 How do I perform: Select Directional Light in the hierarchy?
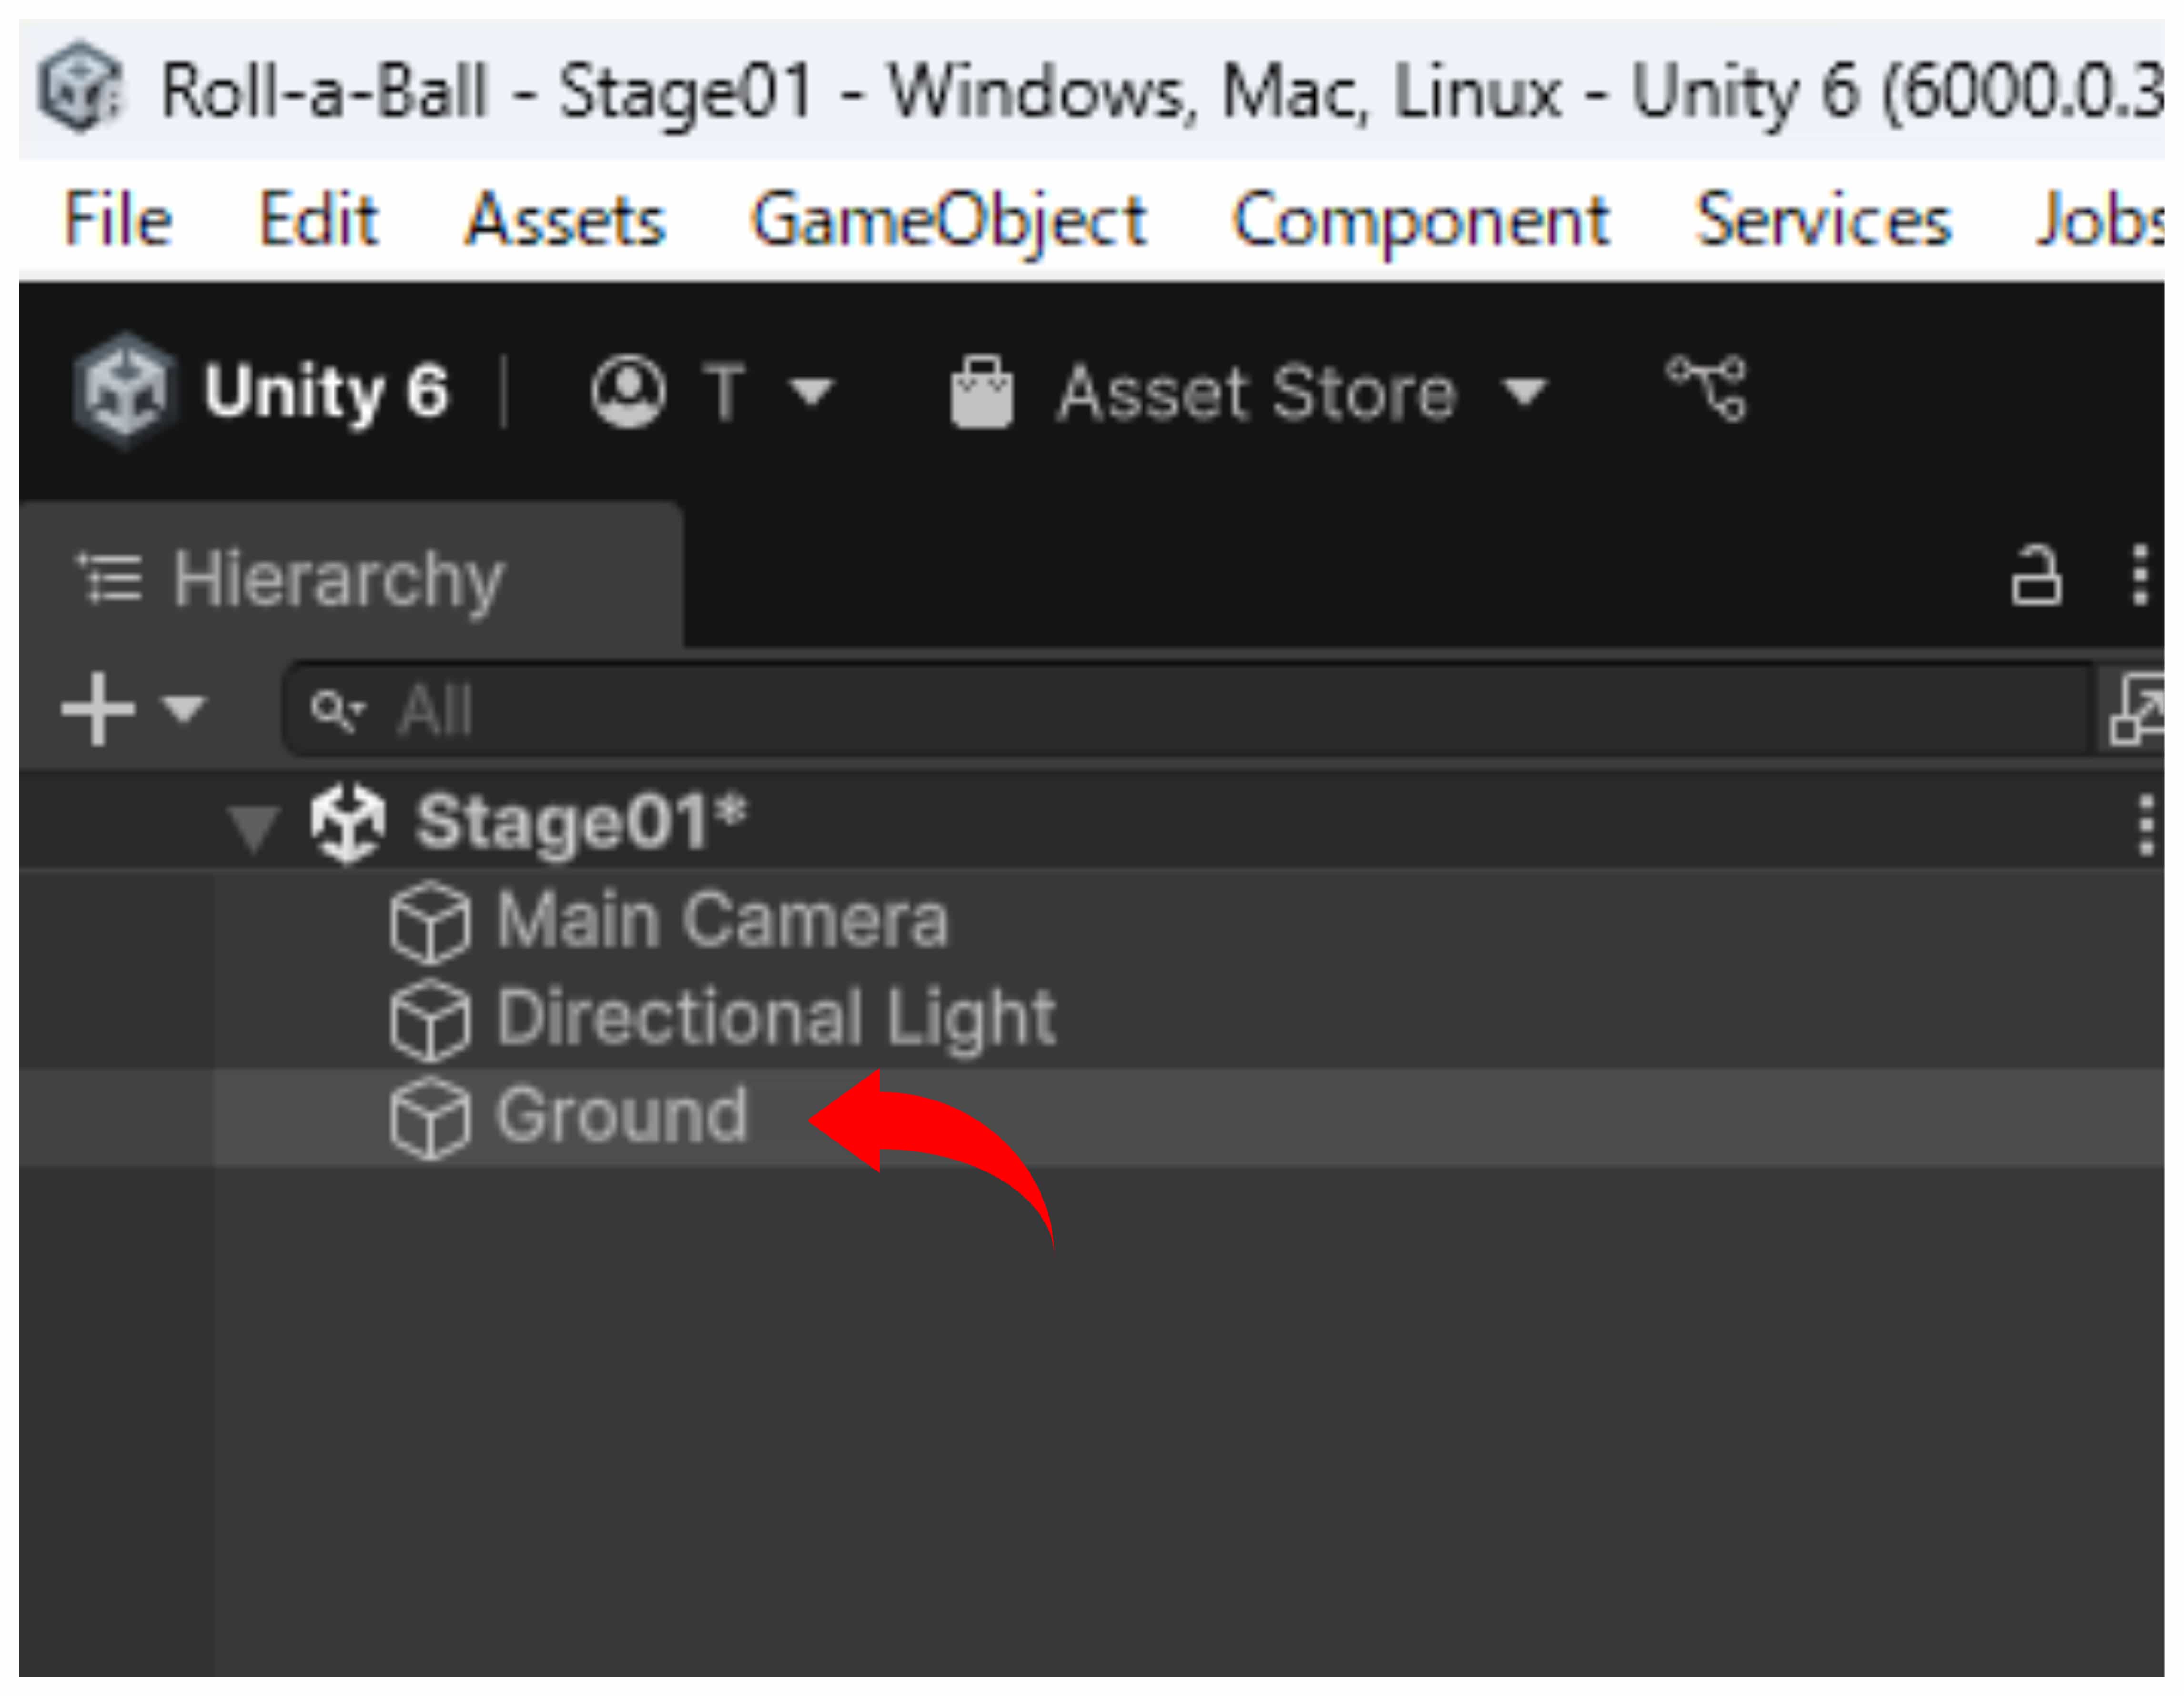point(775,1018)
